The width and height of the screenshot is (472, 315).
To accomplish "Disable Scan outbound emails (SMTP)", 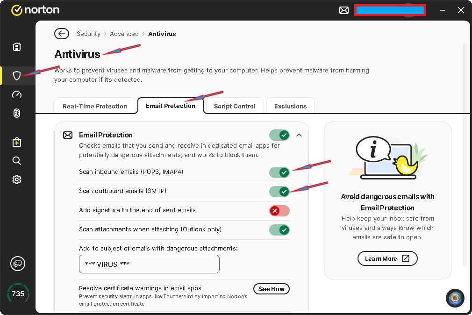I will point(279,191).
